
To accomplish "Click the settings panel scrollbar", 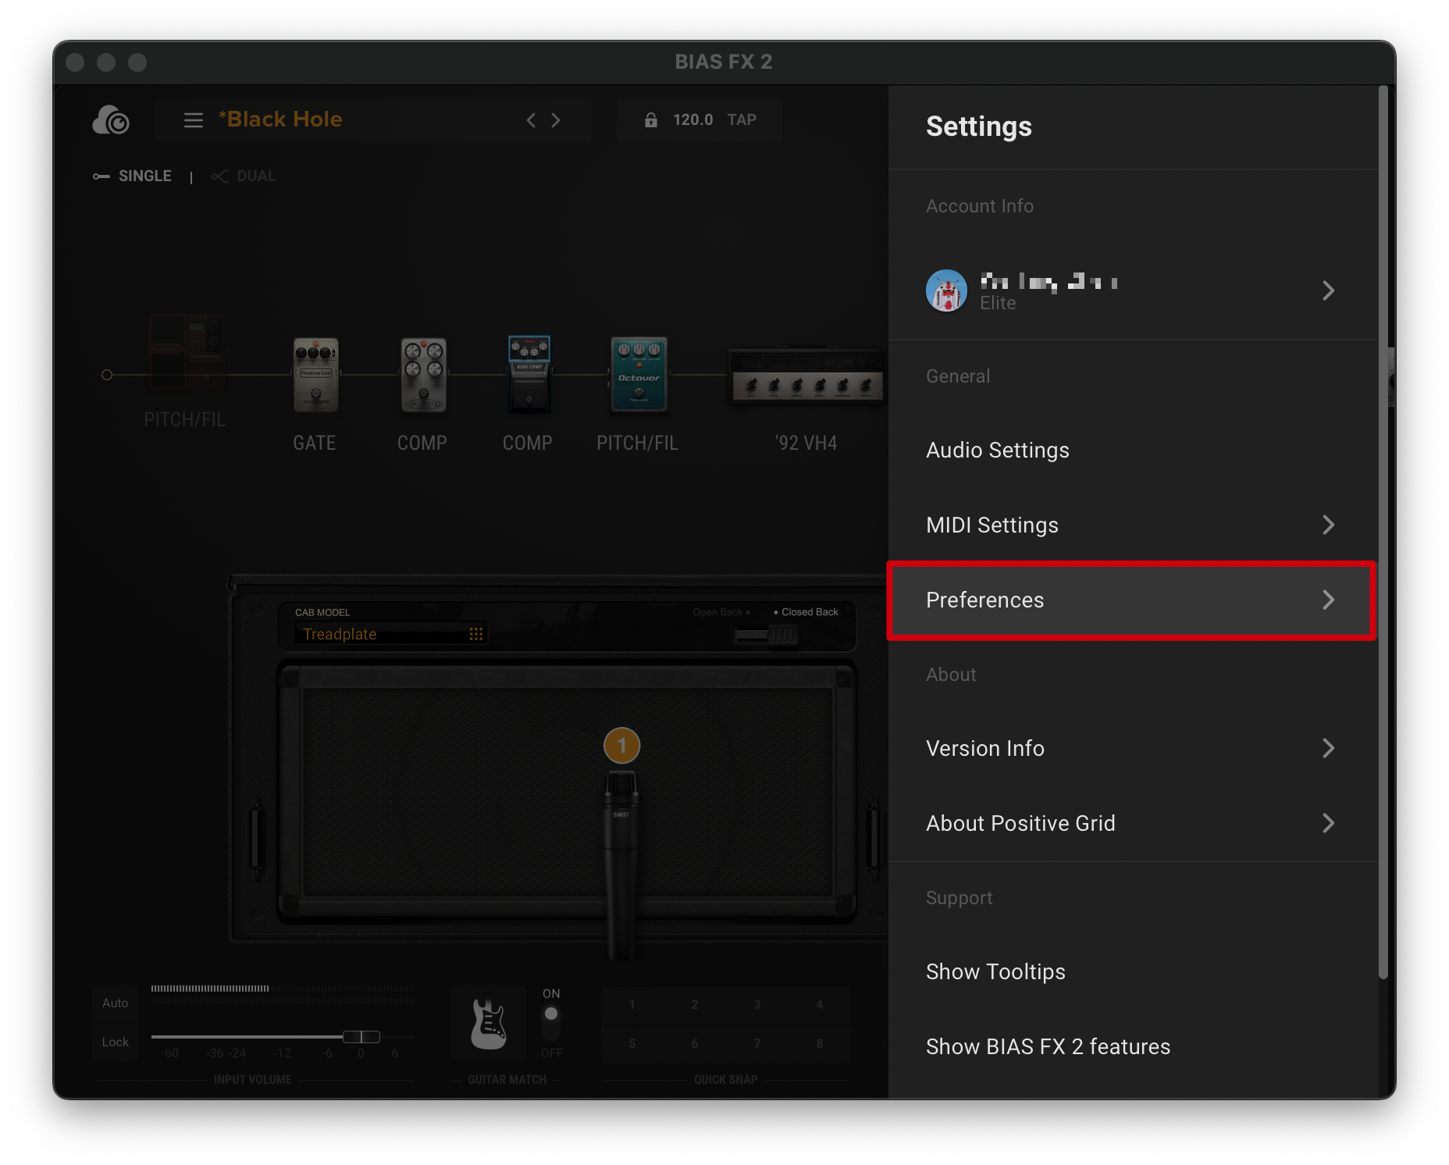I will 1383,531.
